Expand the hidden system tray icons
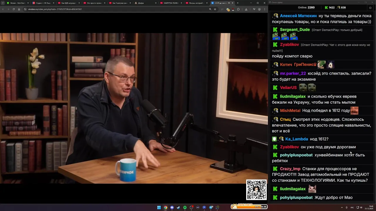 coord(342,207)
